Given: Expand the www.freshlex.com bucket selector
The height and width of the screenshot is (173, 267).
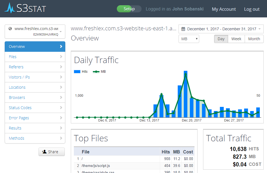Looking at the screenshot, I should pos(35,31).
